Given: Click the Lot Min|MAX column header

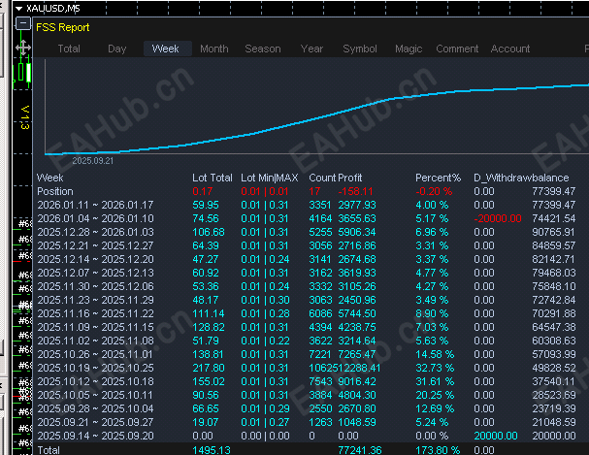Looking at the screenshot, I should (x=270, y=178).
